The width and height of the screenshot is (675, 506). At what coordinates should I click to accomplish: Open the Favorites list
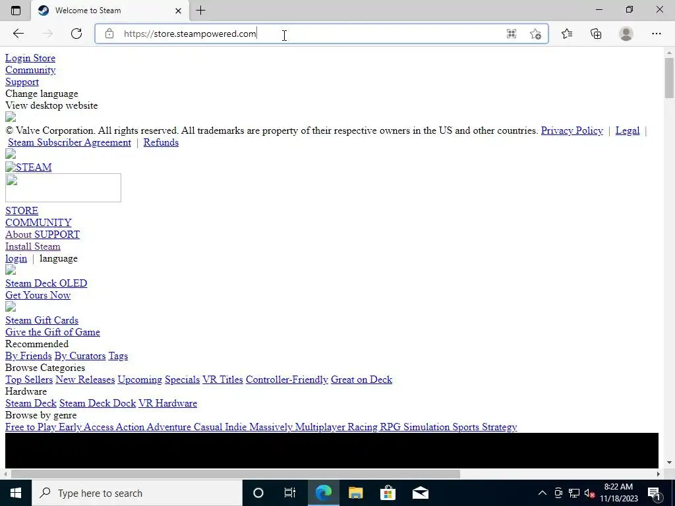(567, 34)
